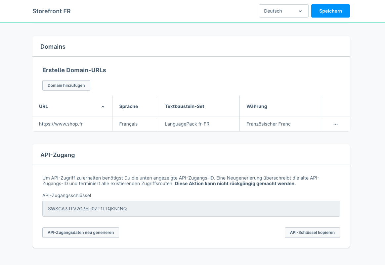Copy key with API-Schlüssel kopieren
This screenshot has height=265, width=385.
[x=312, y=233]
